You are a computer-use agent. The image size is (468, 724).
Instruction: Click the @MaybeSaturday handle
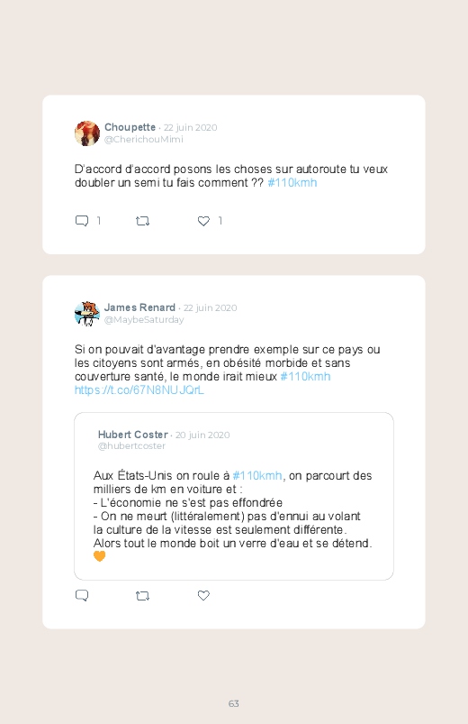144,319
